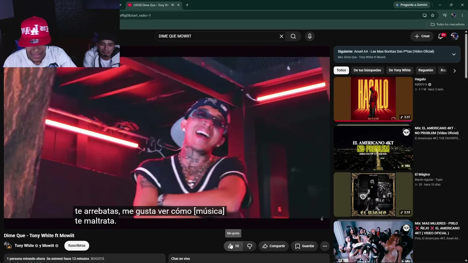Open the El Mágico title link
The height and width of the screenshot is (263, 468).
(422, 175)
